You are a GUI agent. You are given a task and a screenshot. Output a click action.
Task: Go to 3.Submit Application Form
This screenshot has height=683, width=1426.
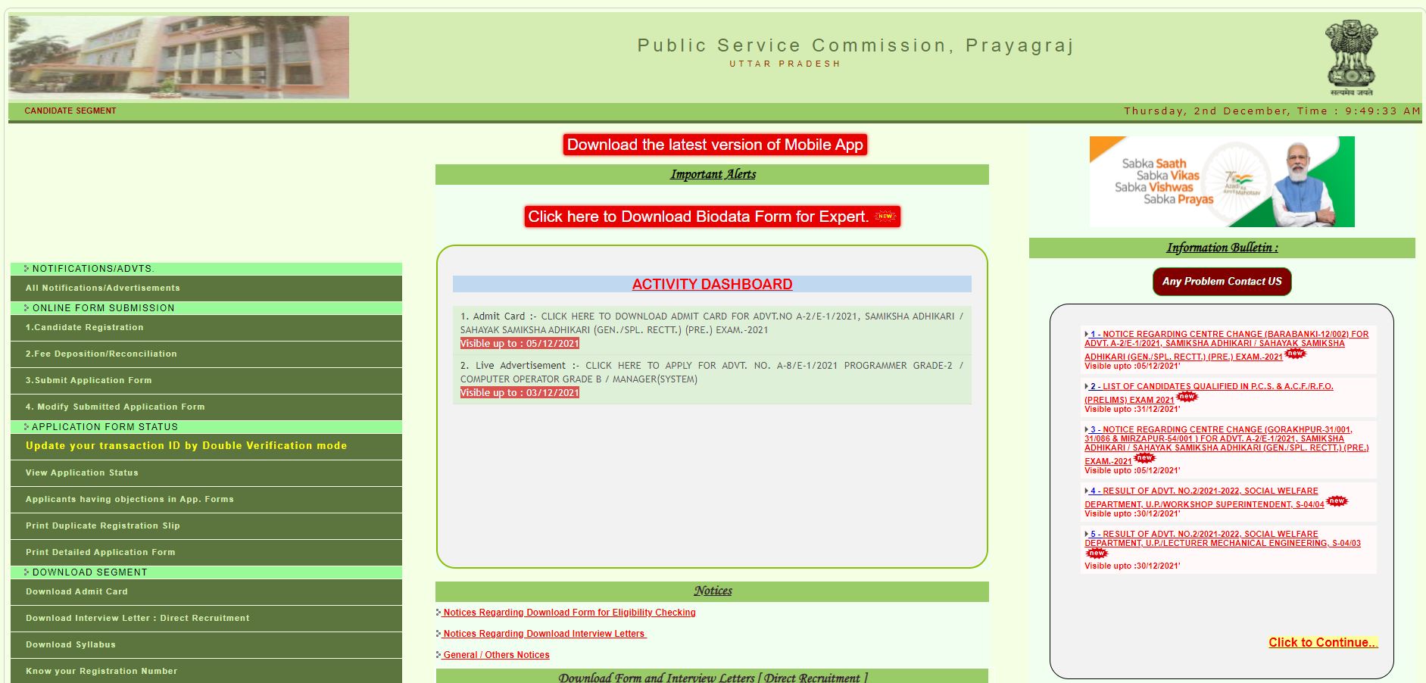coord(206,381)
